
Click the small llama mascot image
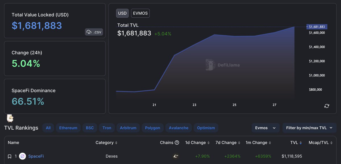coord(10,118)
